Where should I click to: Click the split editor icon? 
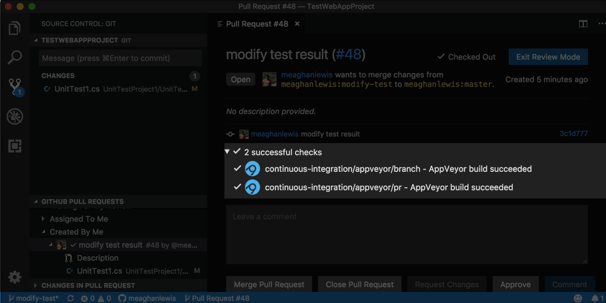coord(583,24)
